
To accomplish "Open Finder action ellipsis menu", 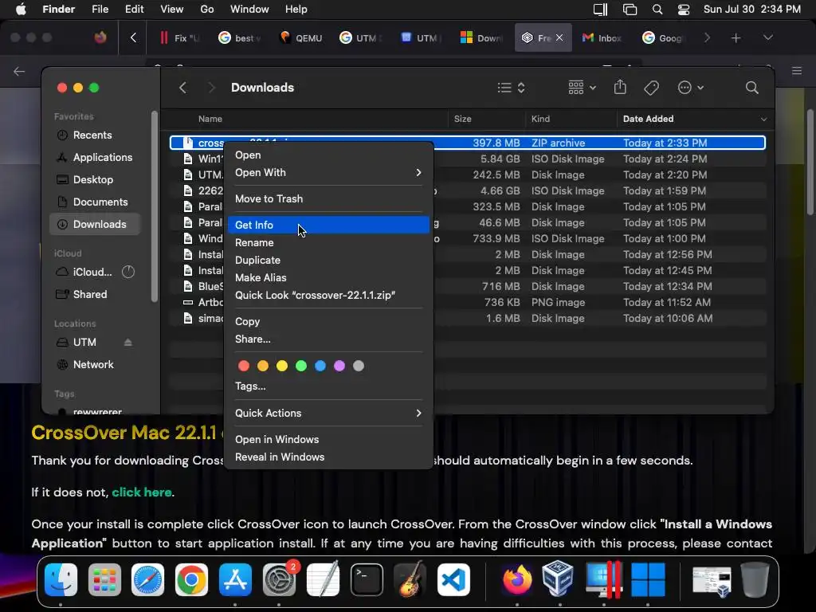I will (x=691, y=88).
